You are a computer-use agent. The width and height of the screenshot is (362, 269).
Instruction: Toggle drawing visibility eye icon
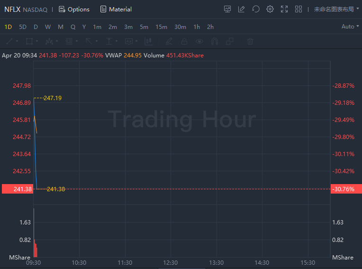199,41
